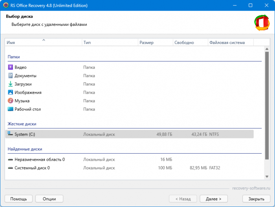Click the Неразмеченная область 0 disk icon
The height and width of the screenshot is (207, 275).
point(10,160)
